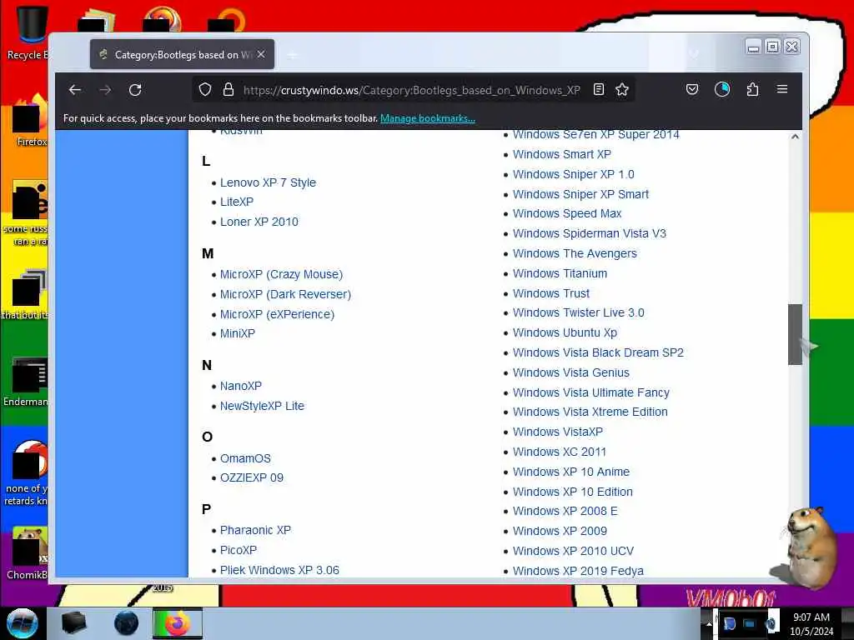
Task: Open Windows XC 2011 link
Action: click(560, 452)
